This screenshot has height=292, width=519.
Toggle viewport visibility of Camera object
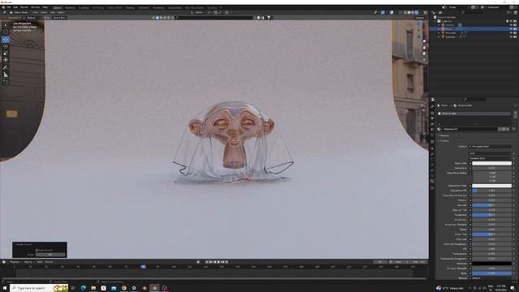[x=512, y=25]
